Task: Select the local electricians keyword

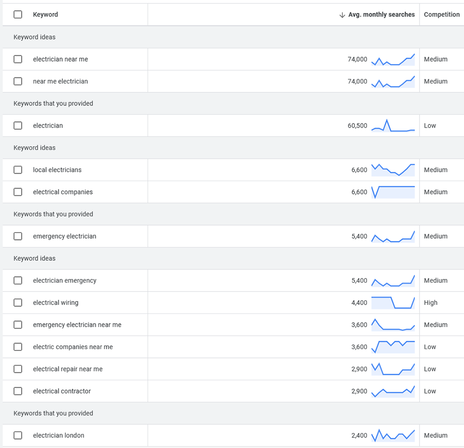Action: pos(18,169)
